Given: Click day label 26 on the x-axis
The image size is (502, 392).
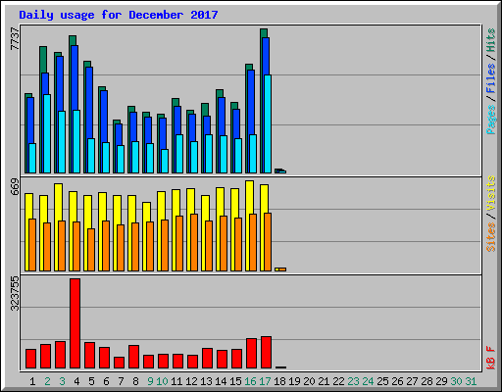Looking at the screenshot, I should (x=397, y=381).
